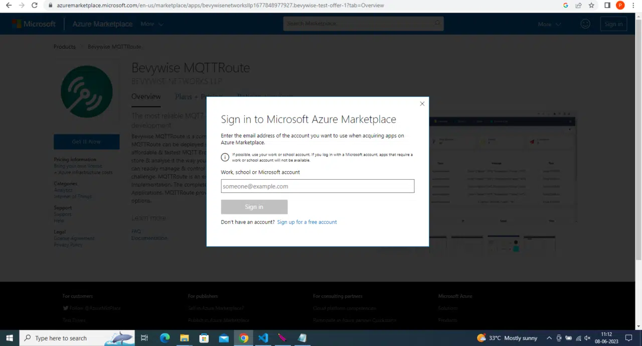642x346 pixels.
Task: Close the Azure Marketplace sign-in dialog
Action: (422, 104)
